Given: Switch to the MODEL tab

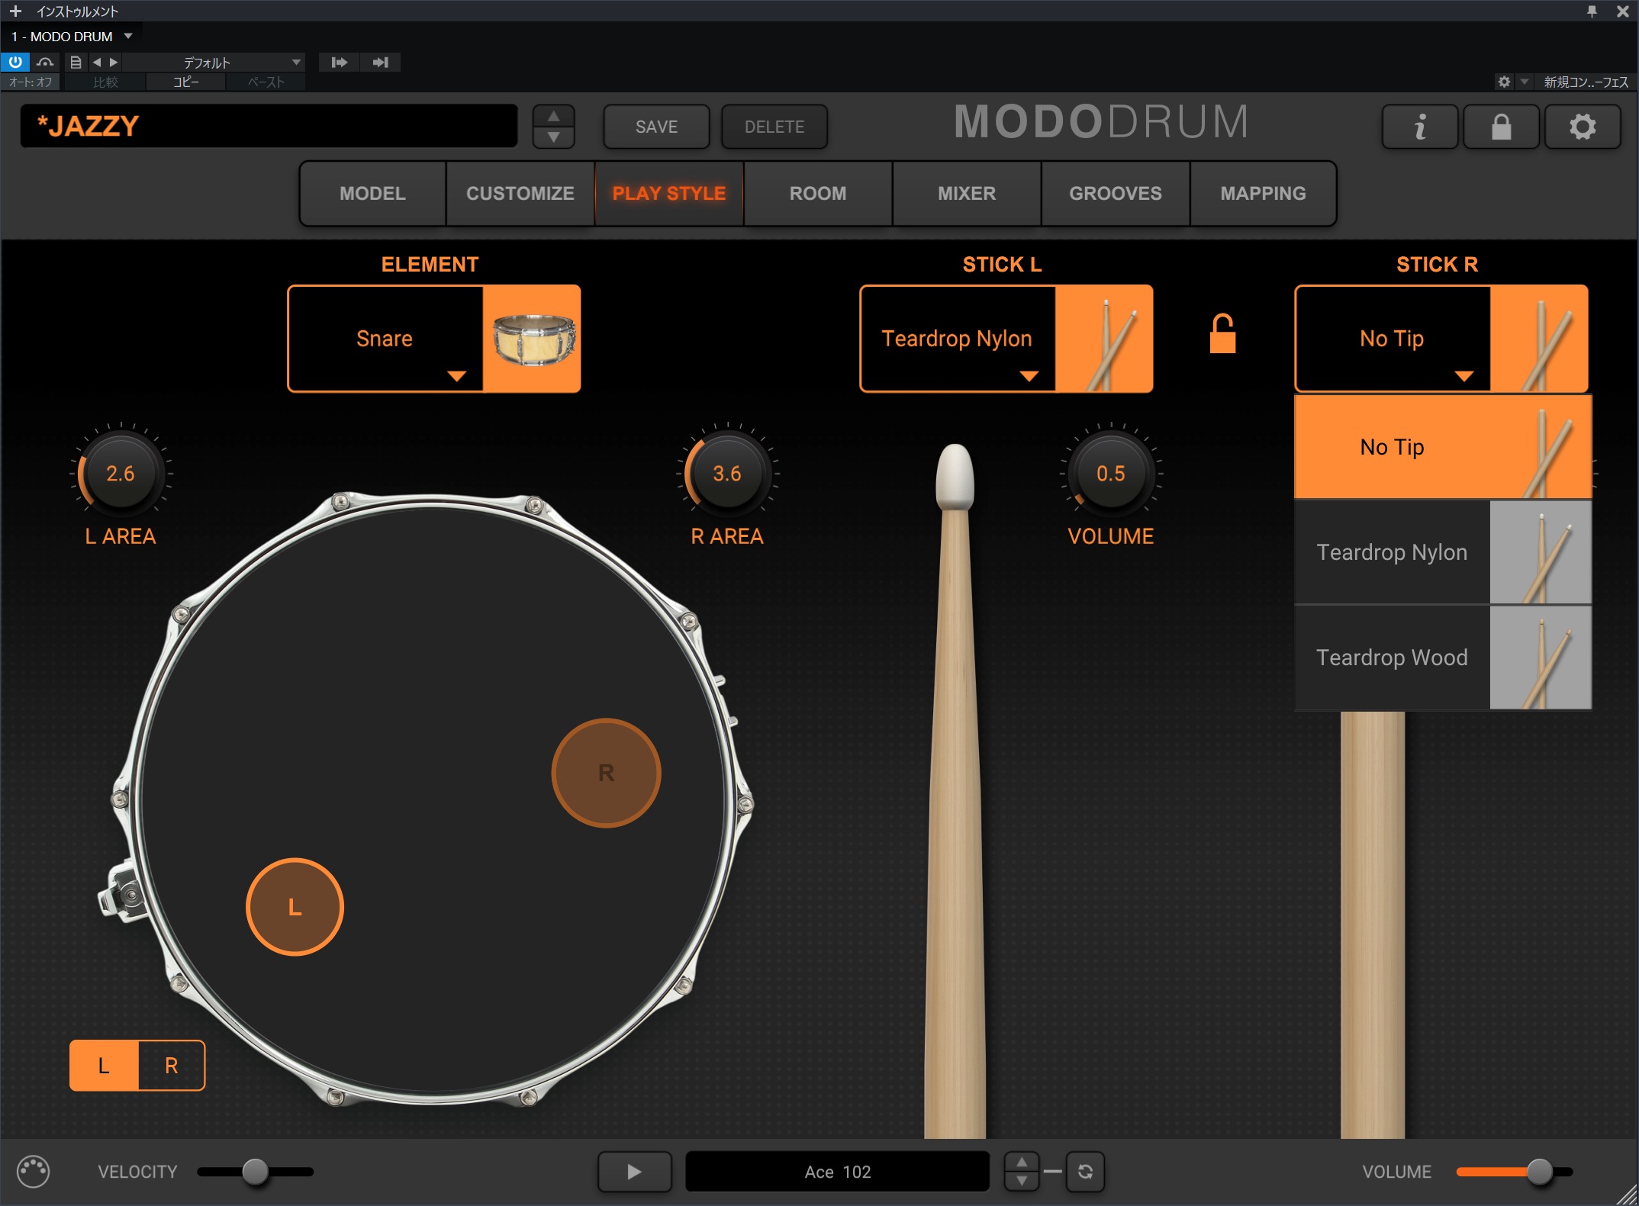Looking at the screenshot, I should point(372,194).
